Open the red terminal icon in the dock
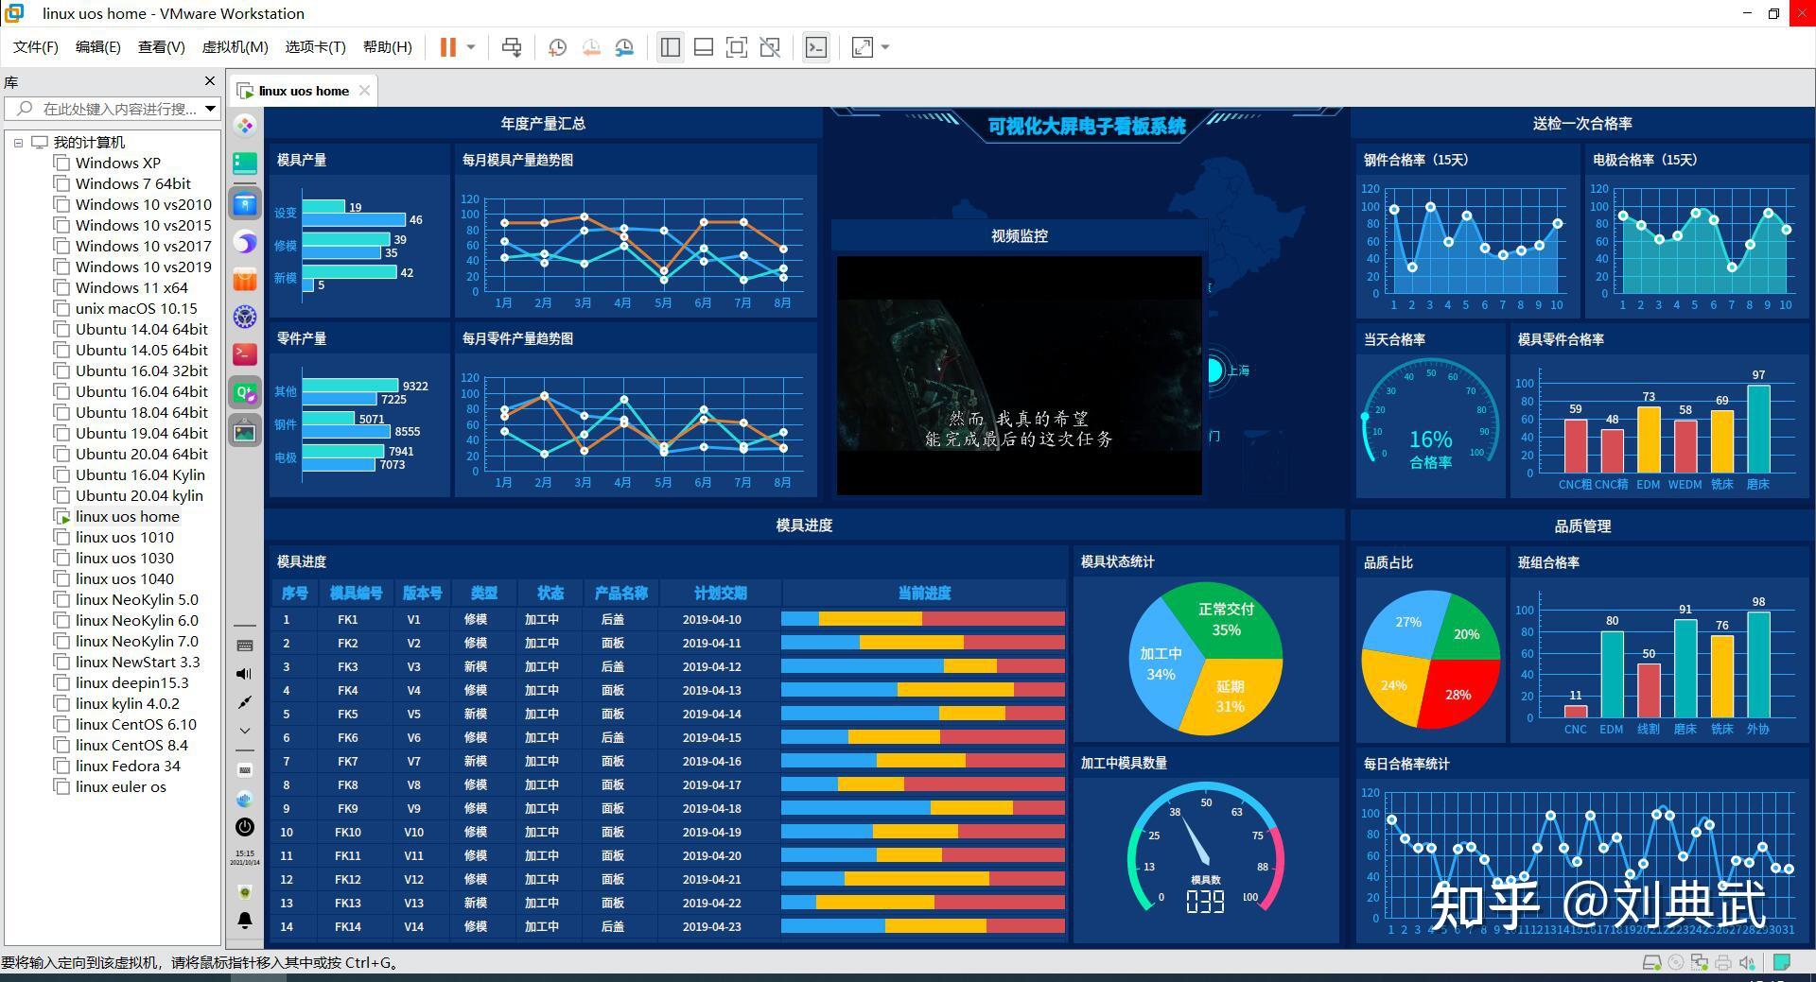This screenshot has width=1816, height=982. [x=245, y=353]
